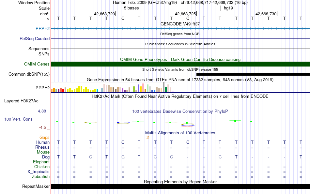Click Short Genetic Variants from dbSNP title
The height and width of the screenshot is (194, 310).
[180, 69]
